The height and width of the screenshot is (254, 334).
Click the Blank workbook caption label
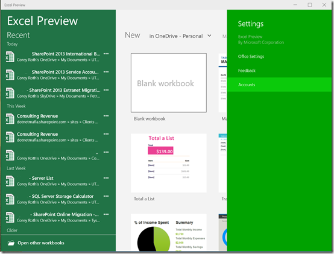point(150,119)
